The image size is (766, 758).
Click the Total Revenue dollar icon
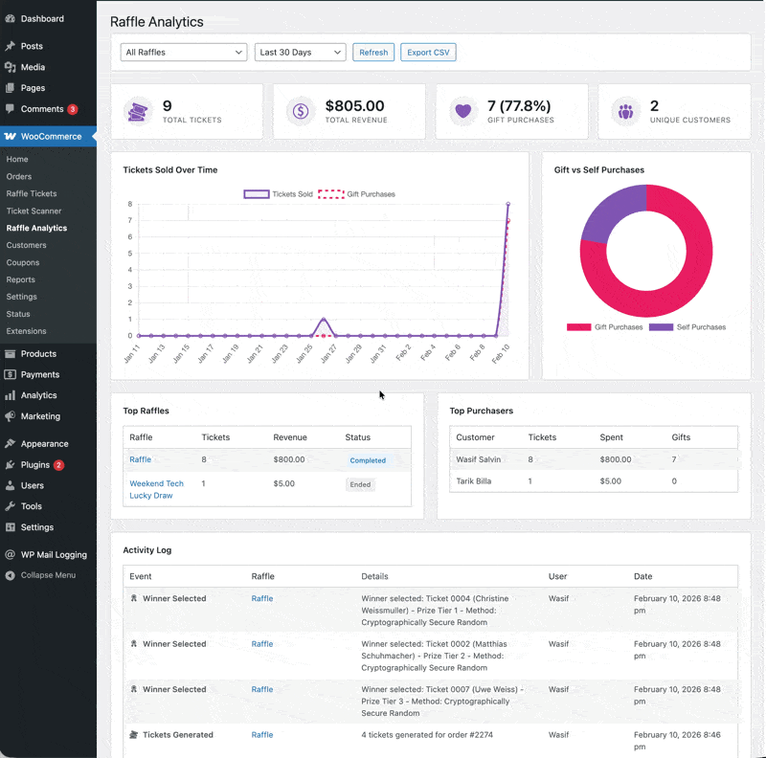point(300,112)
